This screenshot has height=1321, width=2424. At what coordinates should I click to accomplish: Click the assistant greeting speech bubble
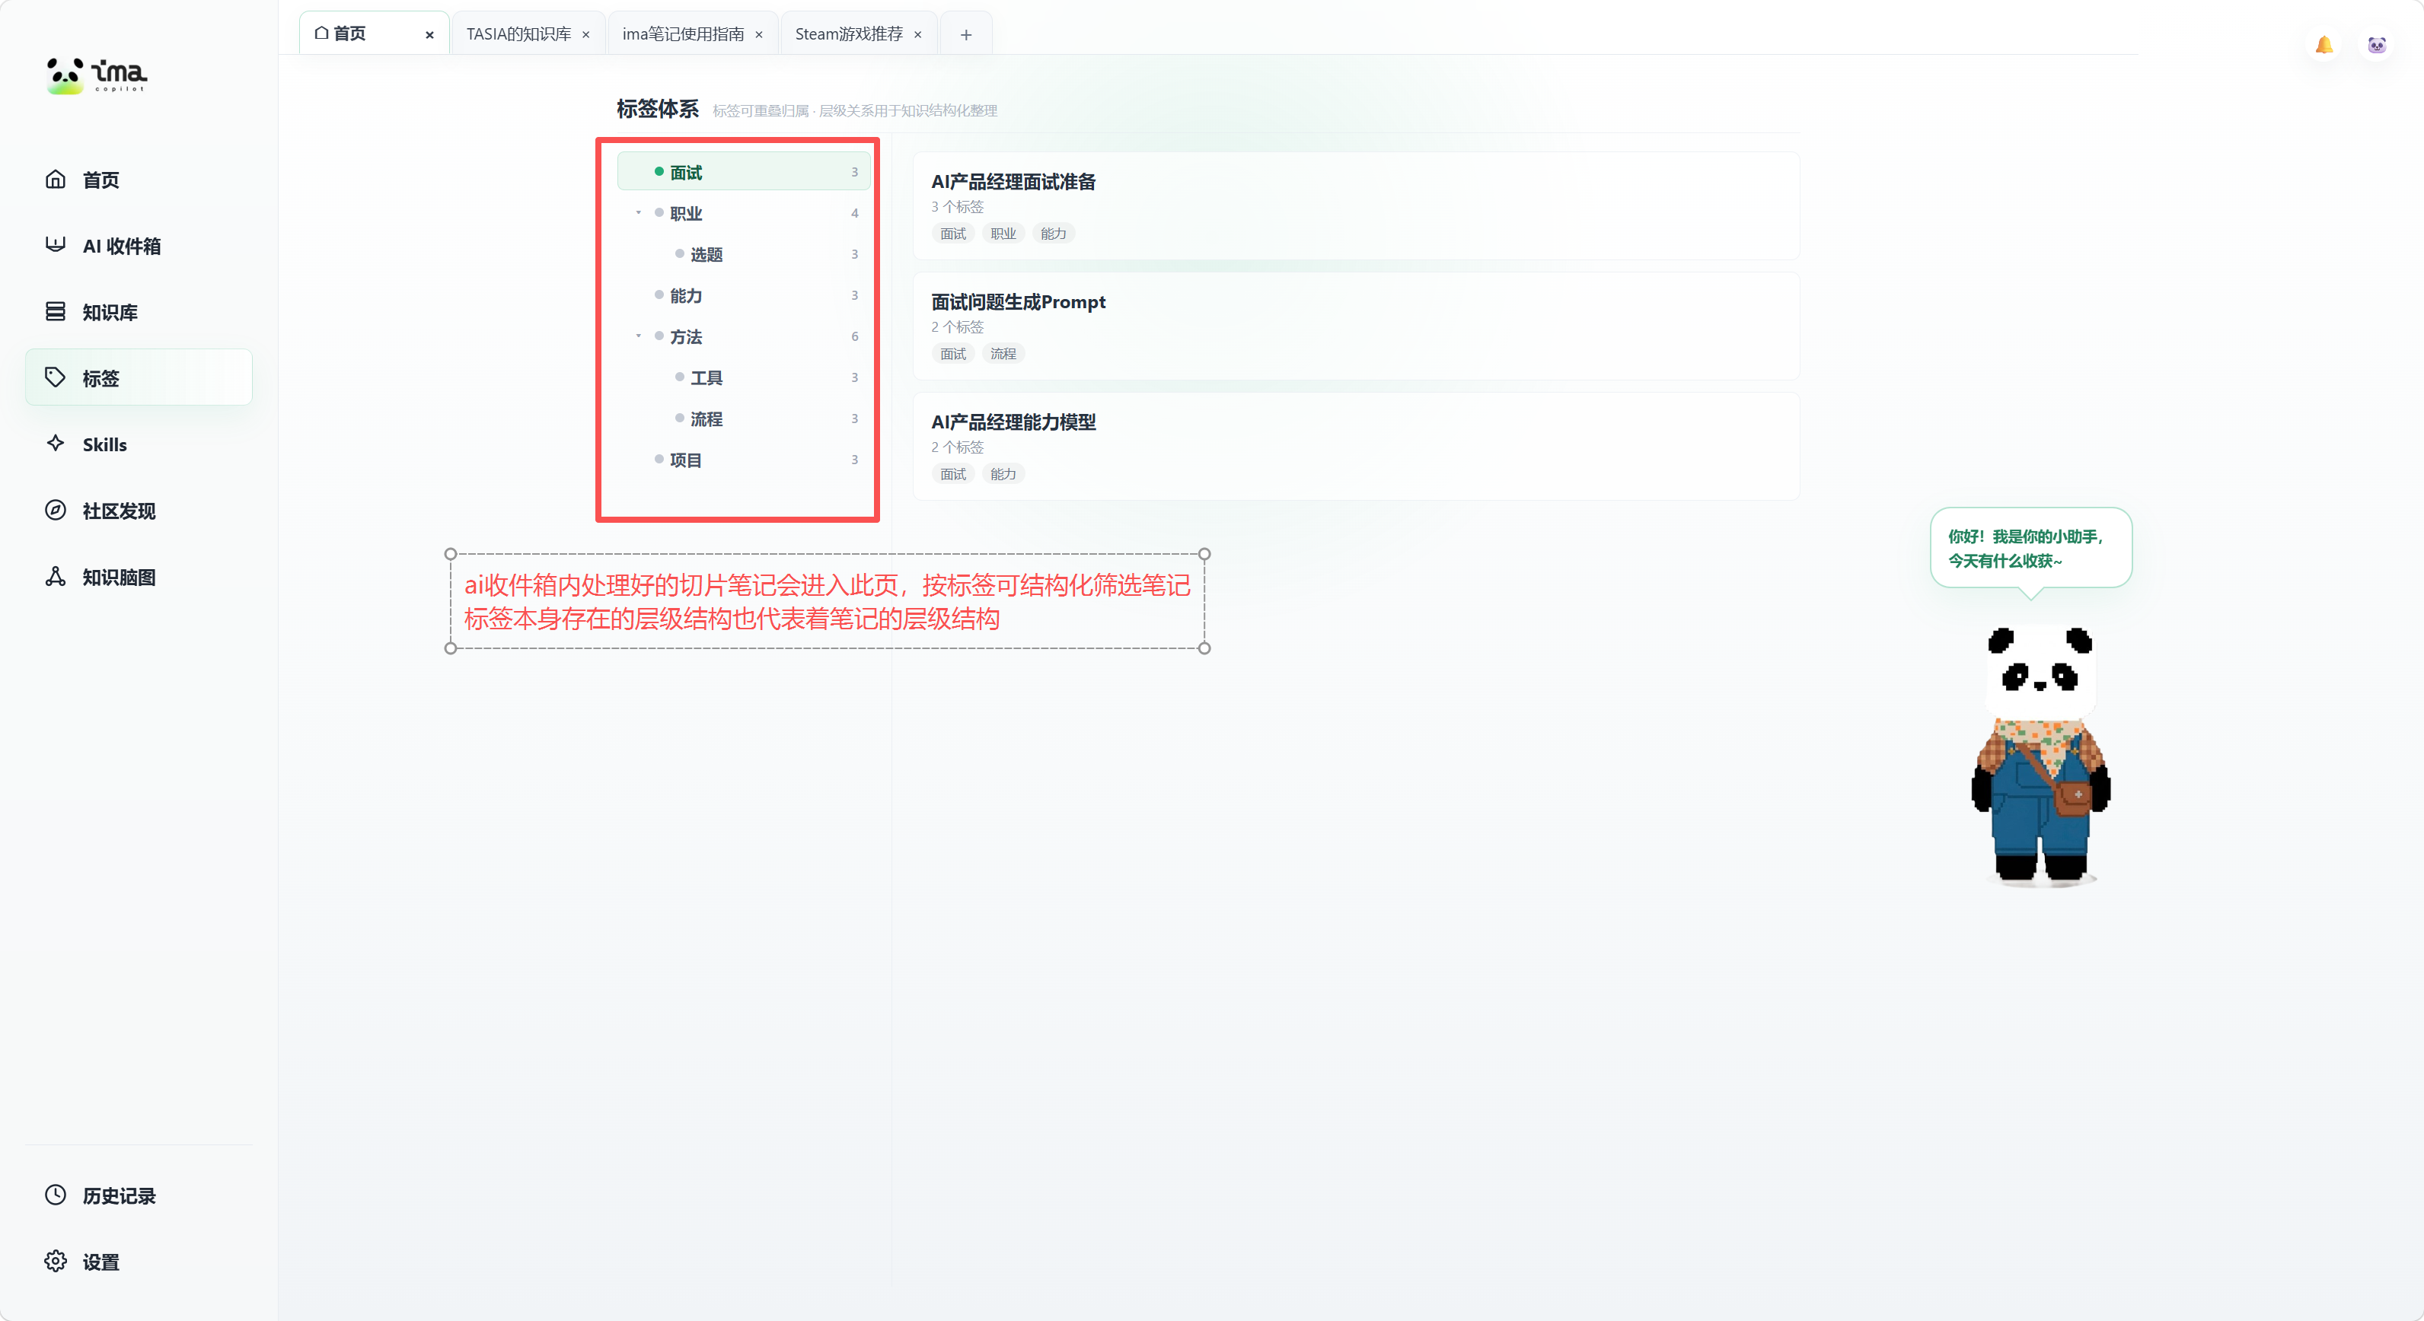(x=2030, y=548)
